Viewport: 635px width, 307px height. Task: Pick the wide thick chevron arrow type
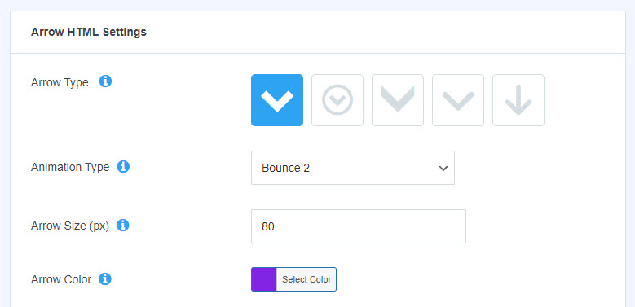(x=398, y=100)
